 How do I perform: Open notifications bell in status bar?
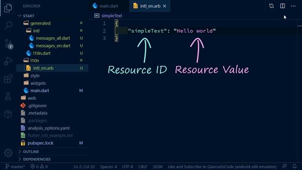(x=294, y=166)
